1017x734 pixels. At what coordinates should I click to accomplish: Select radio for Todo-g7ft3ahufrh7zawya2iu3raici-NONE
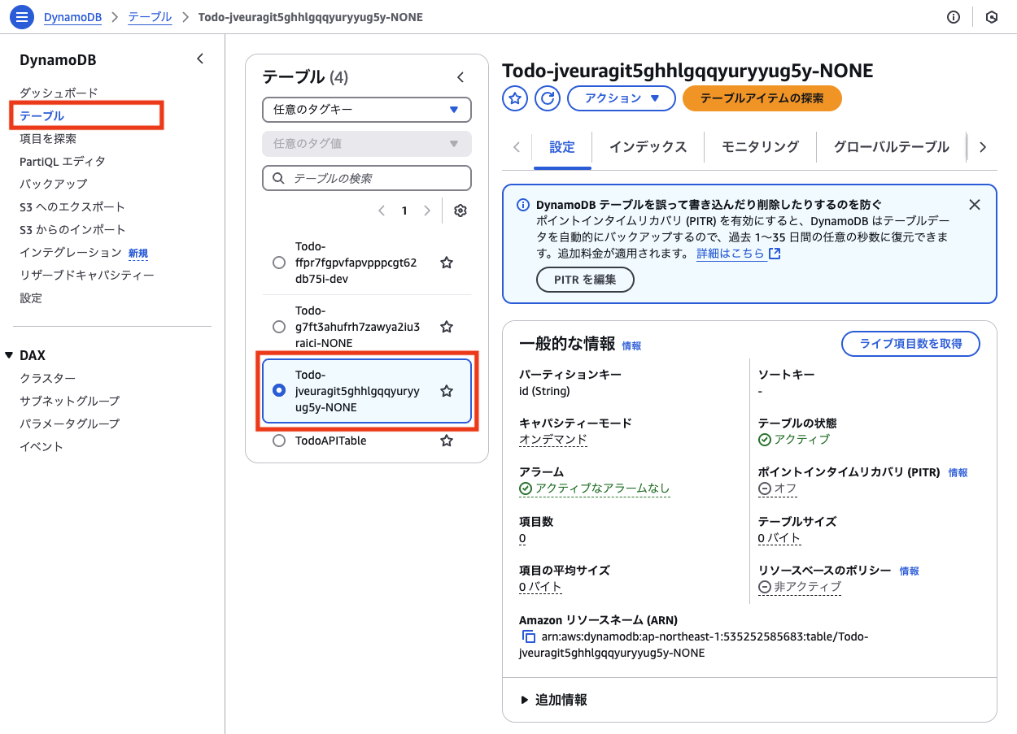pos(279,327)
